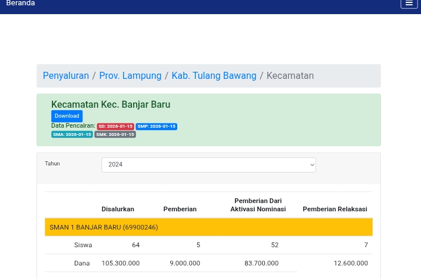This screenshot has width=421, height=279.
Task: Open the Penyaluran breadcrumb link
Action: 66,76
